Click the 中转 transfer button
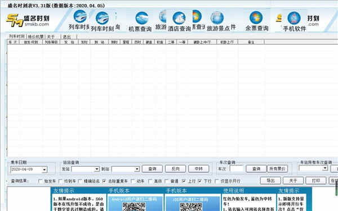Screen dimensions: 338x211 (198, 169)
